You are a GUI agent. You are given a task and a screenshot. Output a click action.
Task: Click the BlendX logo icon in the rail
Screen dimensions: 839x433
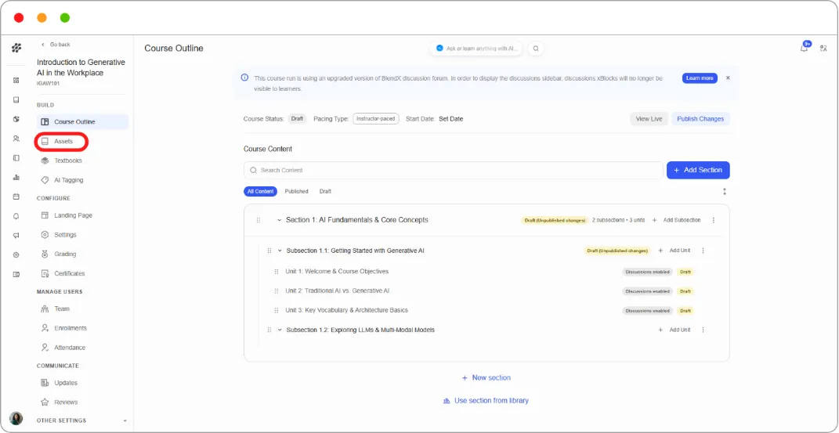tap(16, 48)
